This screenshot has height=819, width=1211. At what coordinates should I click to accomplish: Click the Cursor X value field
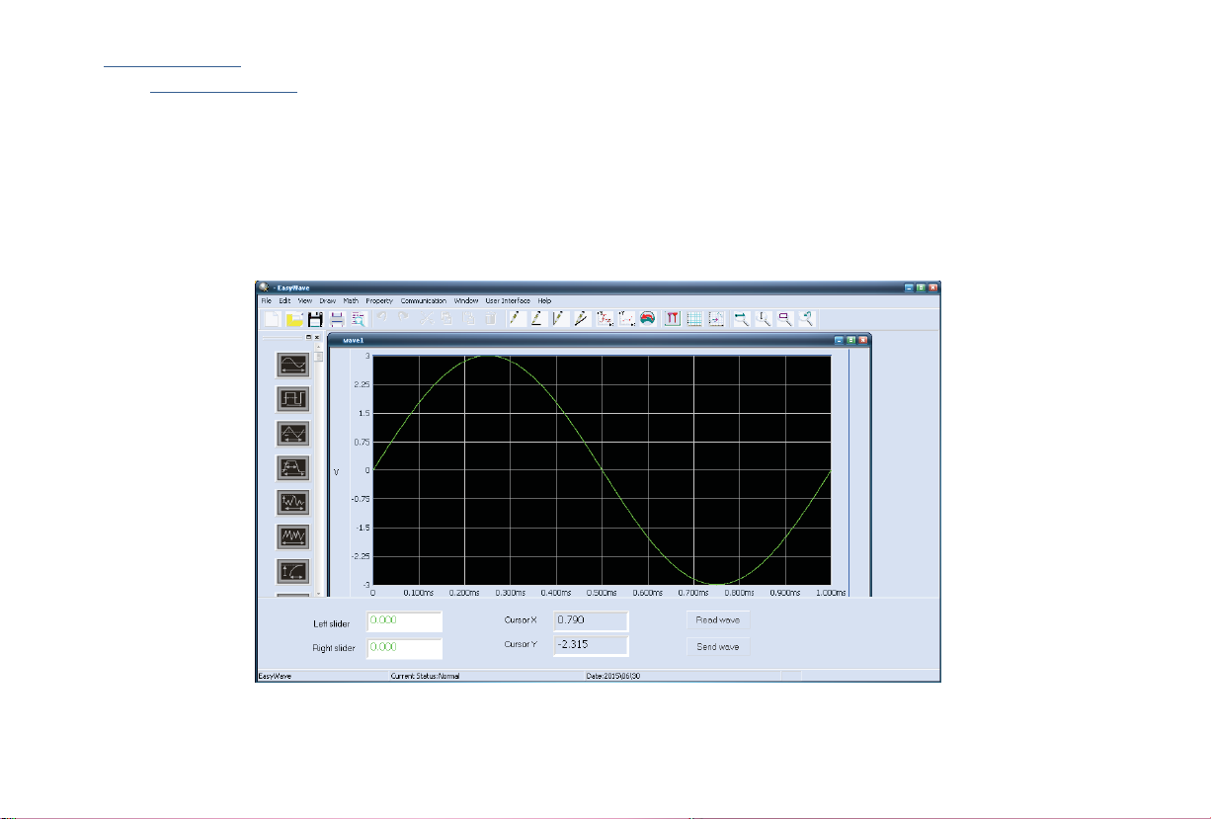pos(590,620)
